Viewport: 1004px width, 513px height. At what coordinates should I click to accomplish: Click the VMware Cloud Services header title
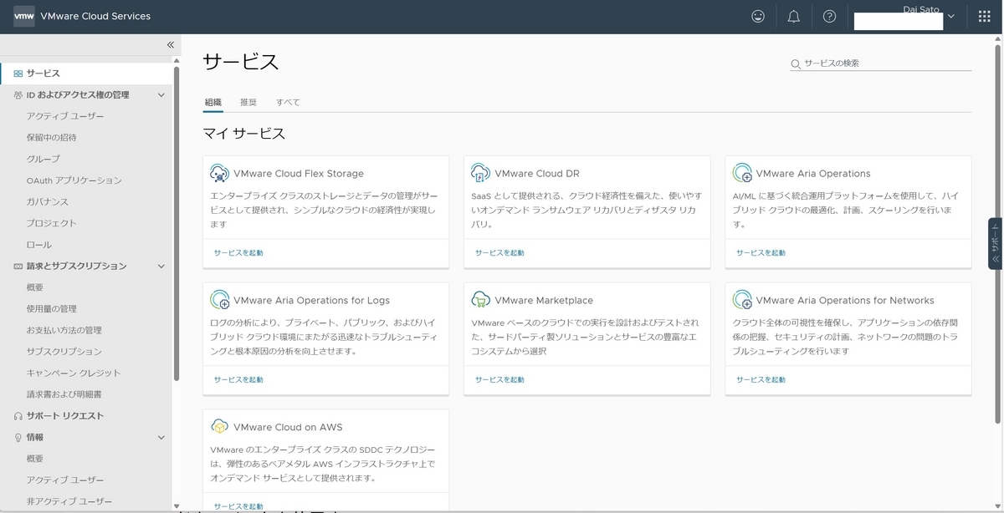pyautogui.click(x=95, y=16)
